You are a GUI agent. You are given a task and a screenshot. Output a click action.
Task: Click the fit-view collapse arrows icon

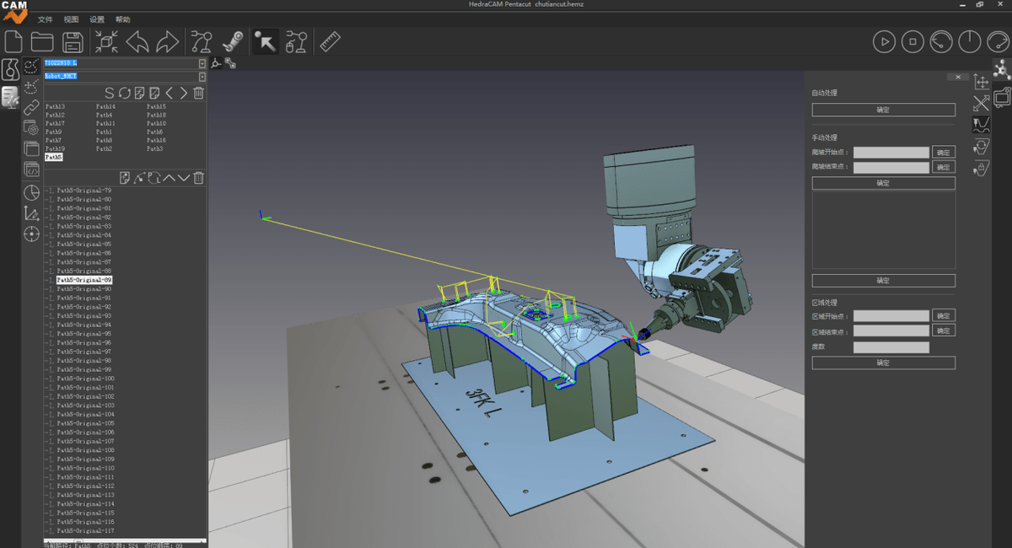click(106, 41)
